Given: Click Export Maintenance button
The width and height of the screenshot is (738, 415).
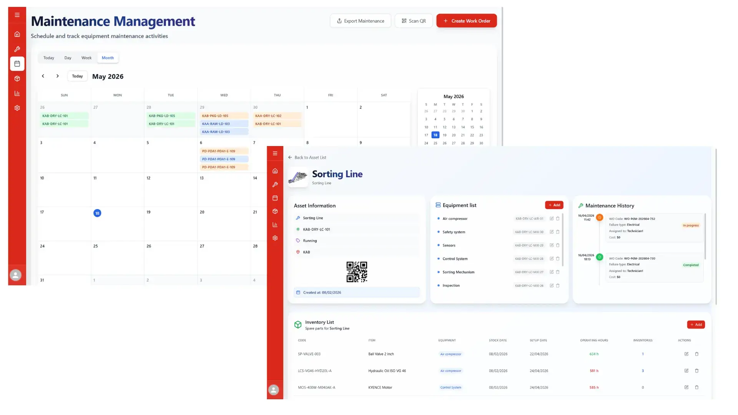Looking at the screenshot, I should tap(361, 21).
